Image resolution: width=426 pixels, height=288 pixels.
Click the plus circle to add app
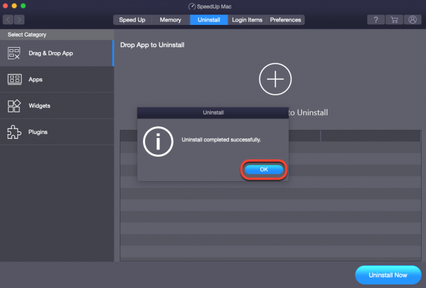[x=275, y=79]
